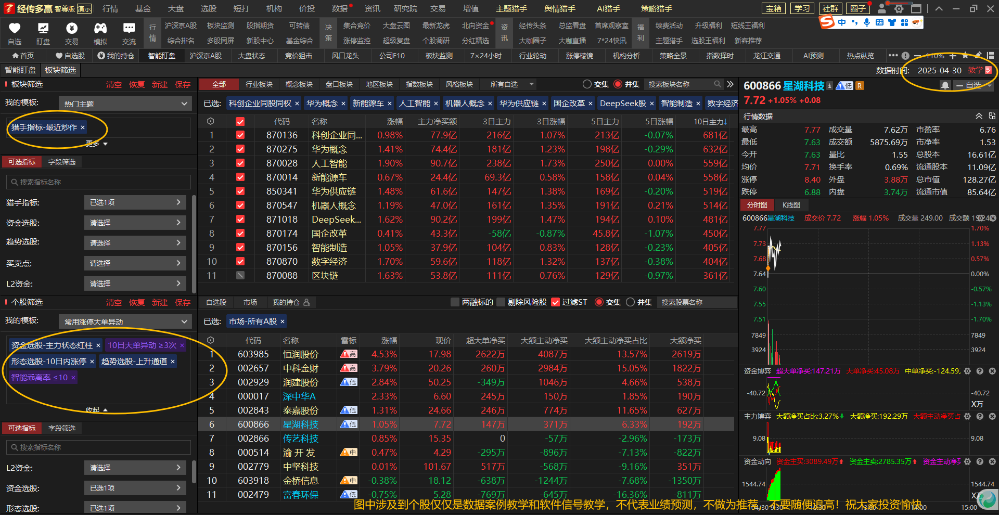Image resolution: width=999 pixels, height=515 pixels.
Task: Remove the 智能乖离率 ≤10 filter tag
Action: [73, 378]
